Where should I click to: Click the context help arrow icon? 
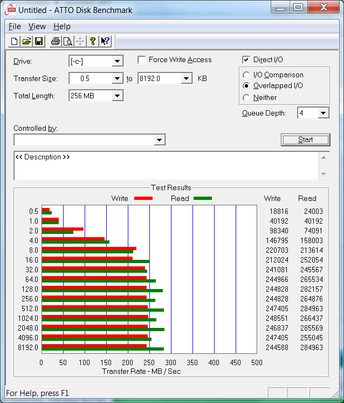105,41
